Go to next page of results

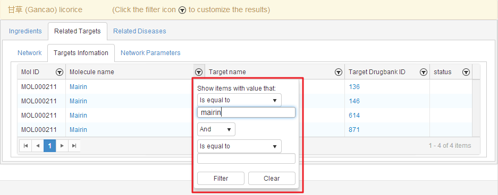62,146
